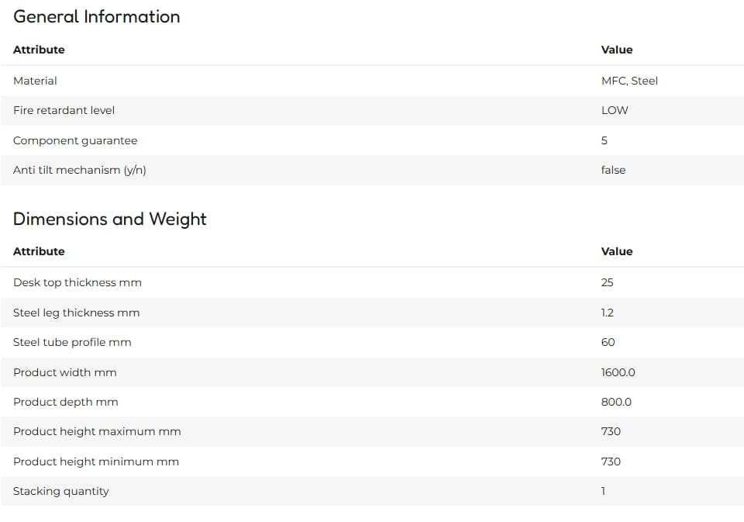Select the Product height minimum mm row
744x522 pixels.
(372, 462)
